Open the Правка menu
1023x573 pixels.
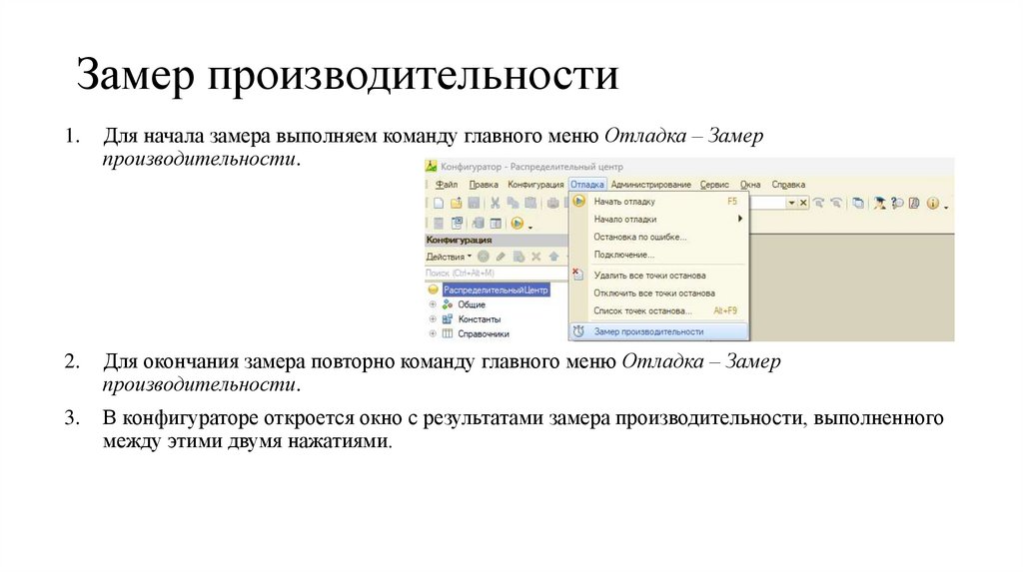pos(484,185)
